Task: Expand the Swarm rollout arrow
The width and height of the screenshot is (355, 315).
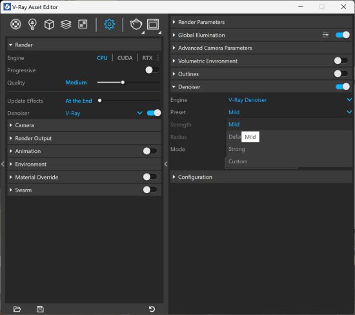Action: pos(10,190)
